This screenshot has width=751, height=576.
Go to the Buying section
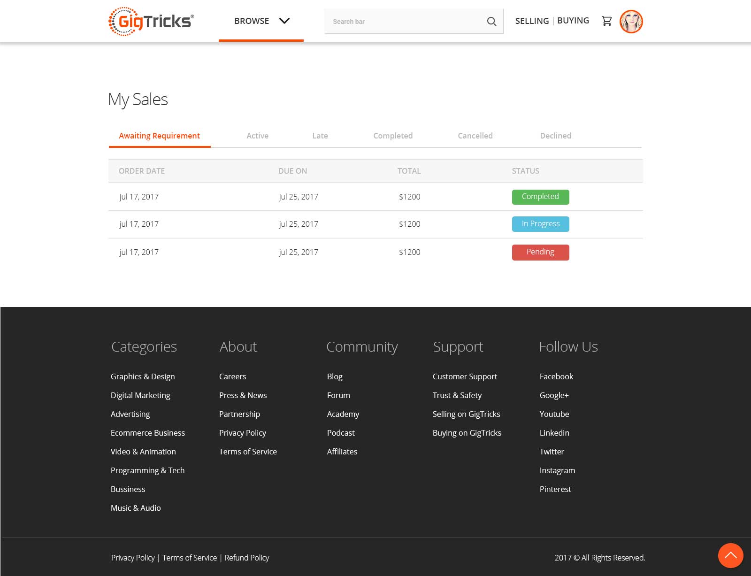(x=573, y=21)
